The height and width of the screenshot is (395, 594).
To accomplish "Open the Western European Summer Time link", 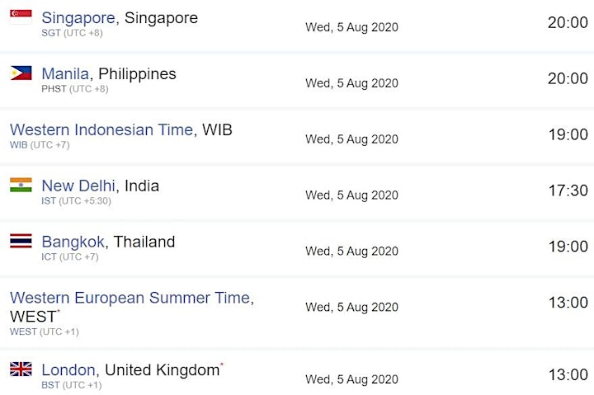I will [130, 298].
